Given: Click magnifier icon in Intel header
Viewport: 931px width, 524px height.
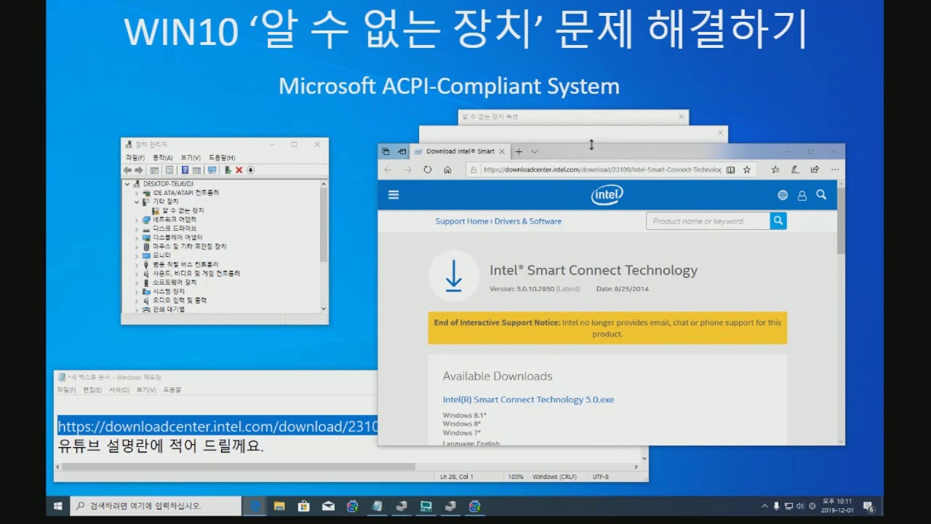Looking at the screenshot, I should pyautogui.click(x=821, y=194).
